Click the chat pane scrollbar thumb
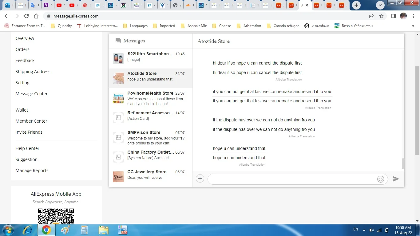 pyautogui.click(x=403, y=164)
